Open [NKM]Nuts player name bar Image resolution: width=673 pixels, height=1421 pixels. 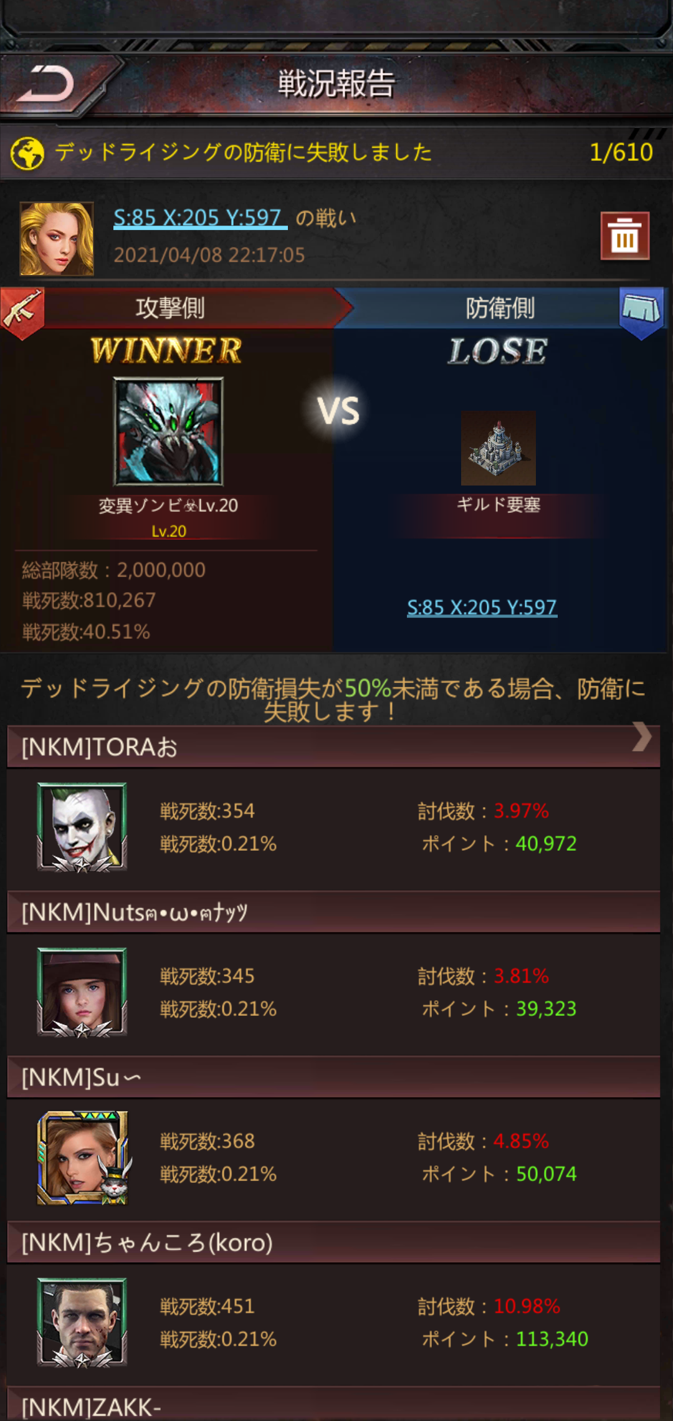click(x=333, y=912)
